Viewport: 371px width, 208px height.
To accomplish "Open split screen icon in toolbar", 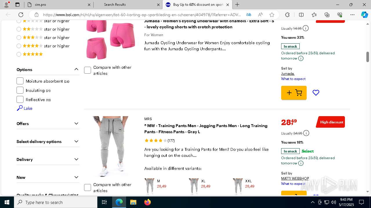I will click(301, 15).
